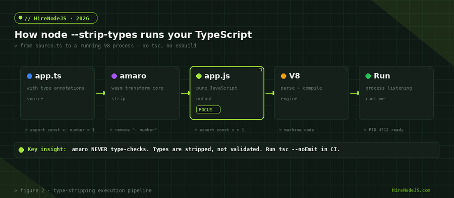Click the dot in the HireNodeJS badge
The width and height of the screenshot is (454, 198).
click(20, 18)
